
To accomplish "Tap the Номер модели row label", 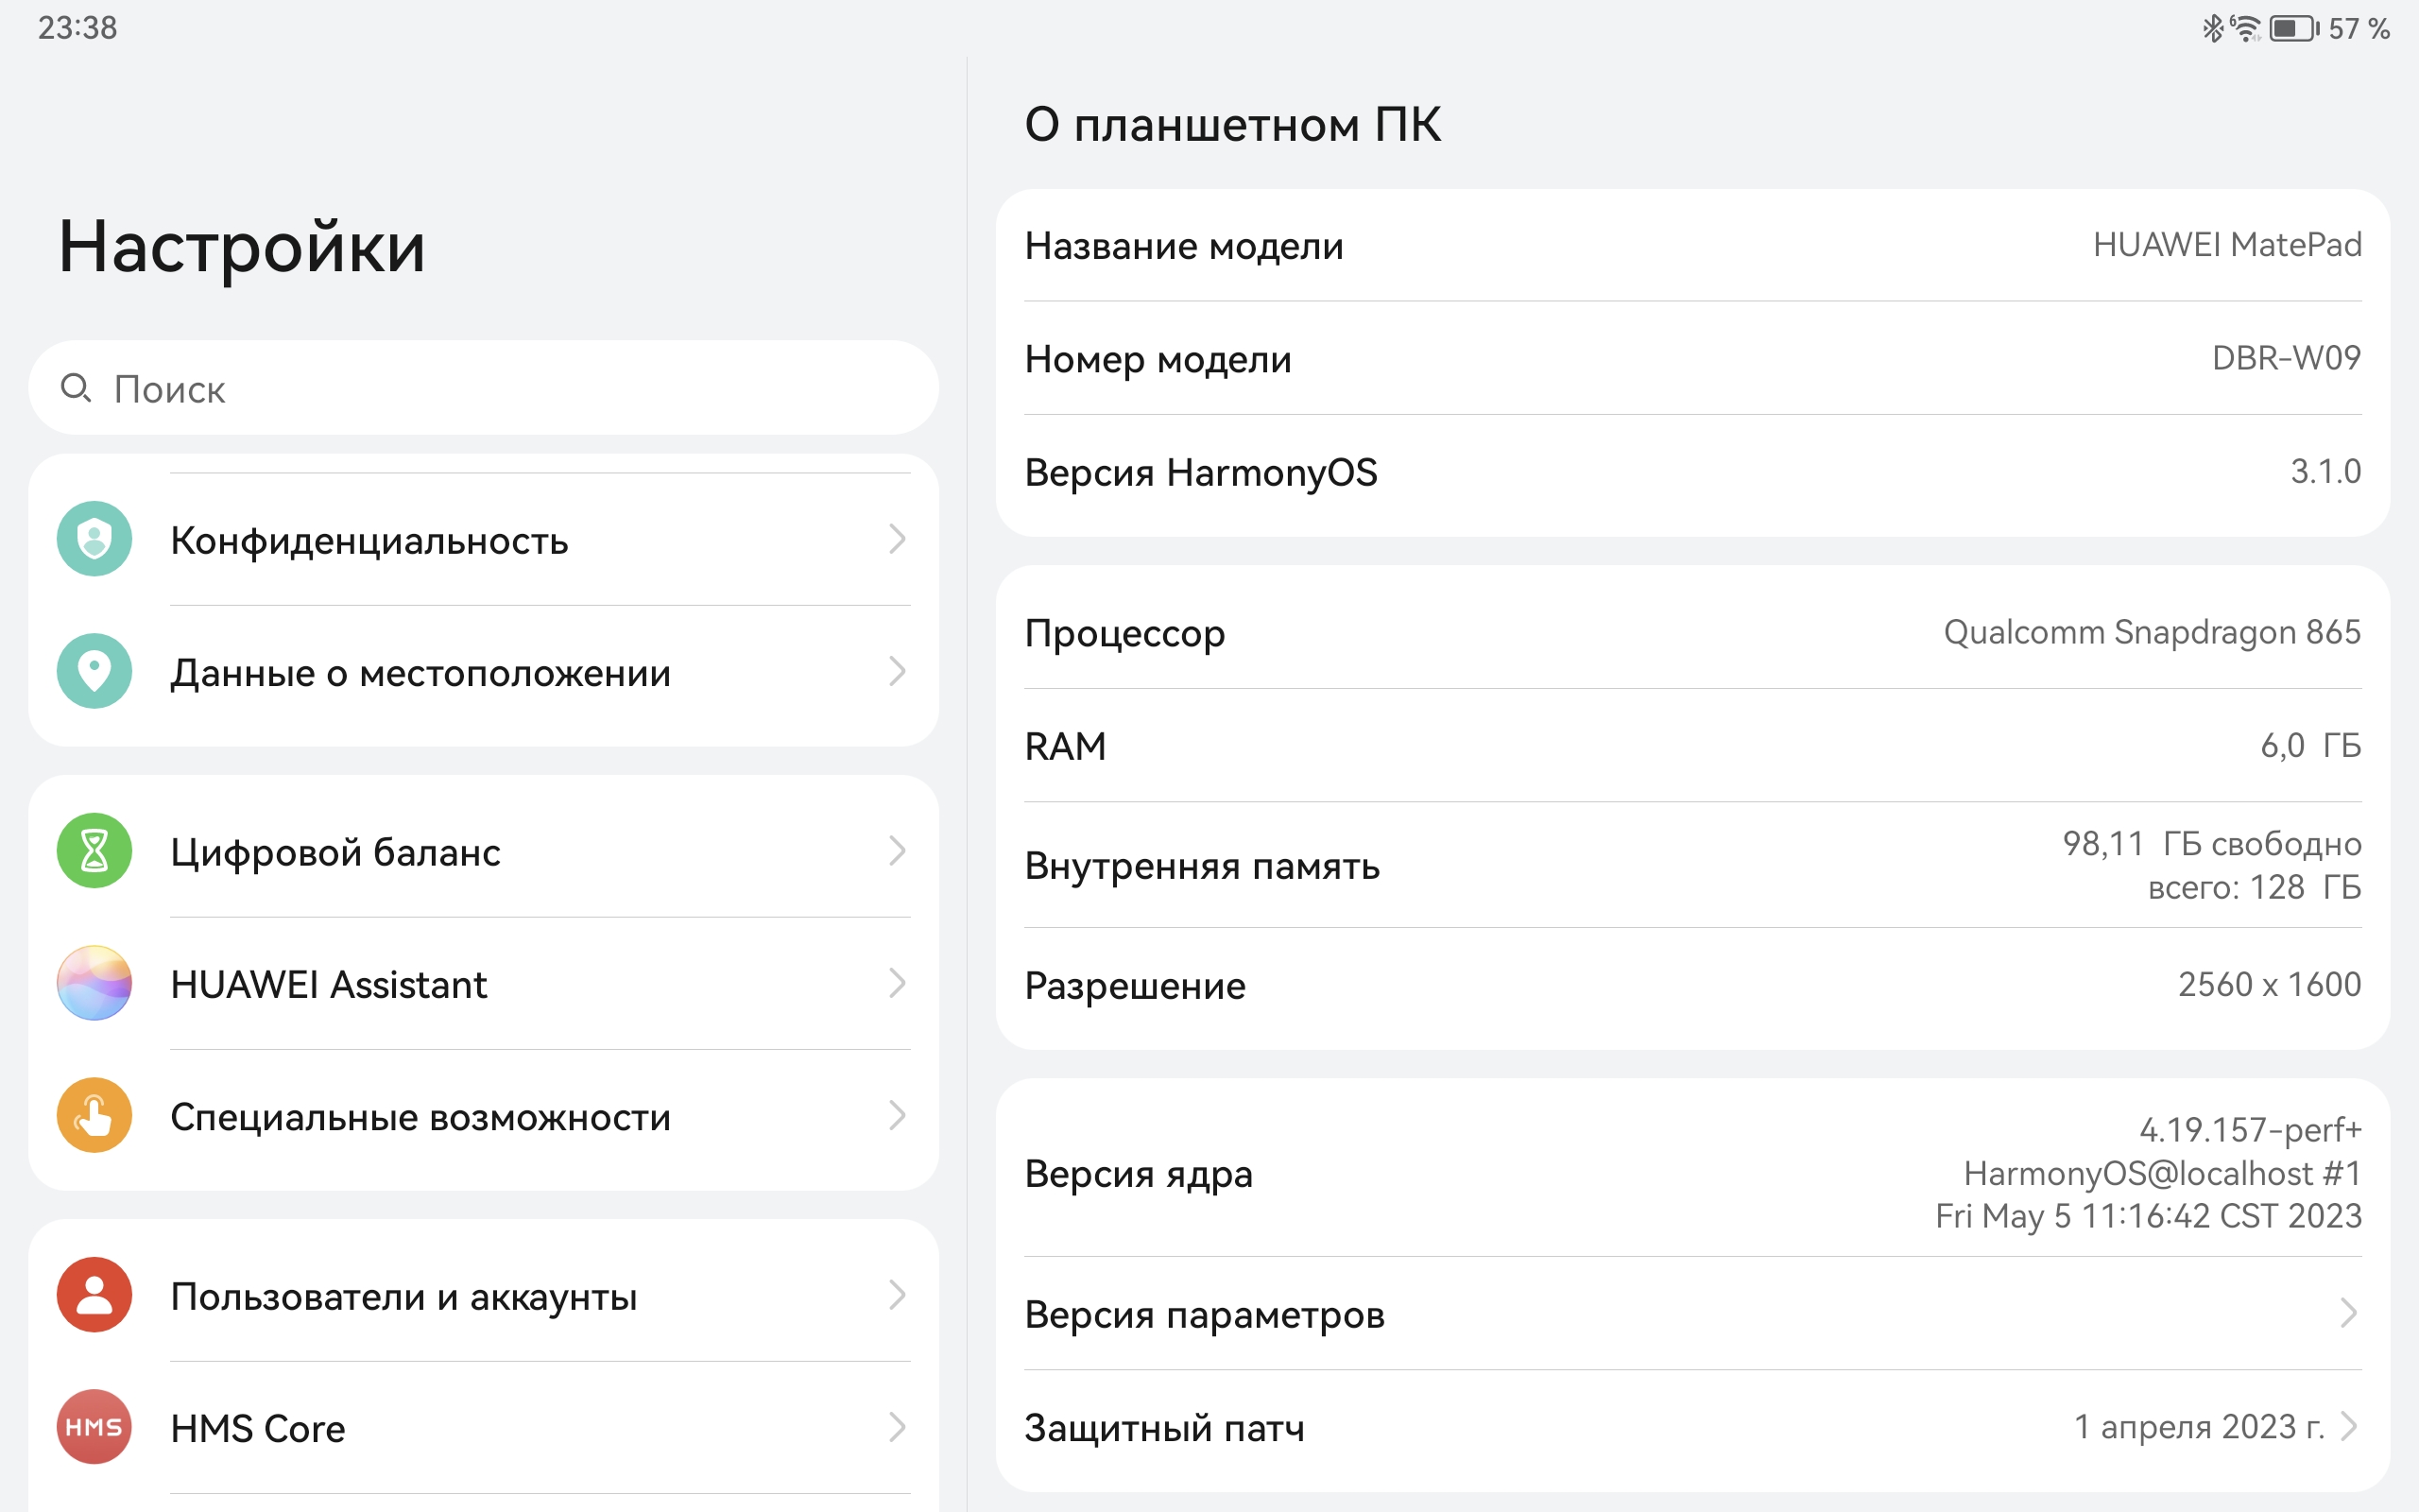I will [x=1158, y=359].
